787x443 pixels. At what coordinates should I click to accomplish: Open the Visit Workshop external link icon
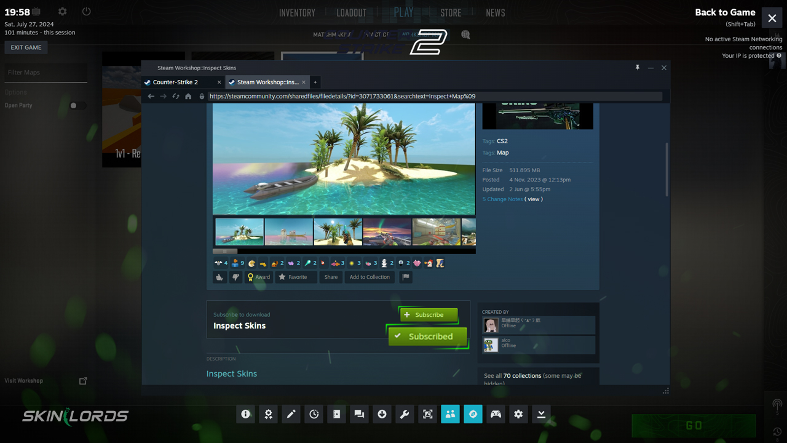tap(83, 381)
